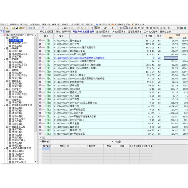Click the 项目名称 column header
188x188 pixels.
point(106,36)
